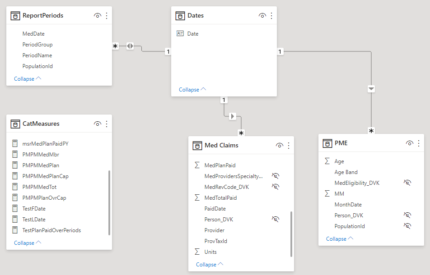Collapse the Med Claims table card

[210, 265]
